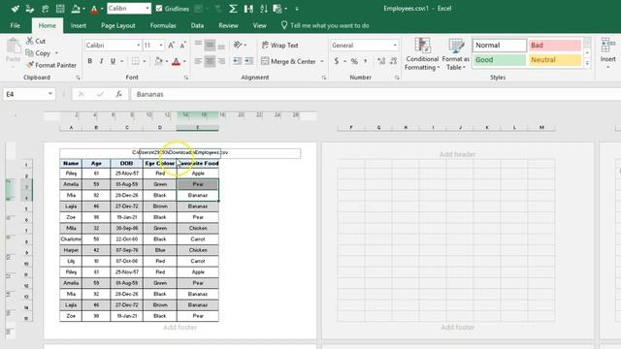Viewport: 621px width, 349px height.
Task: Click the Top Align icon
Action: pyautogui.click(x=198, y=45)
